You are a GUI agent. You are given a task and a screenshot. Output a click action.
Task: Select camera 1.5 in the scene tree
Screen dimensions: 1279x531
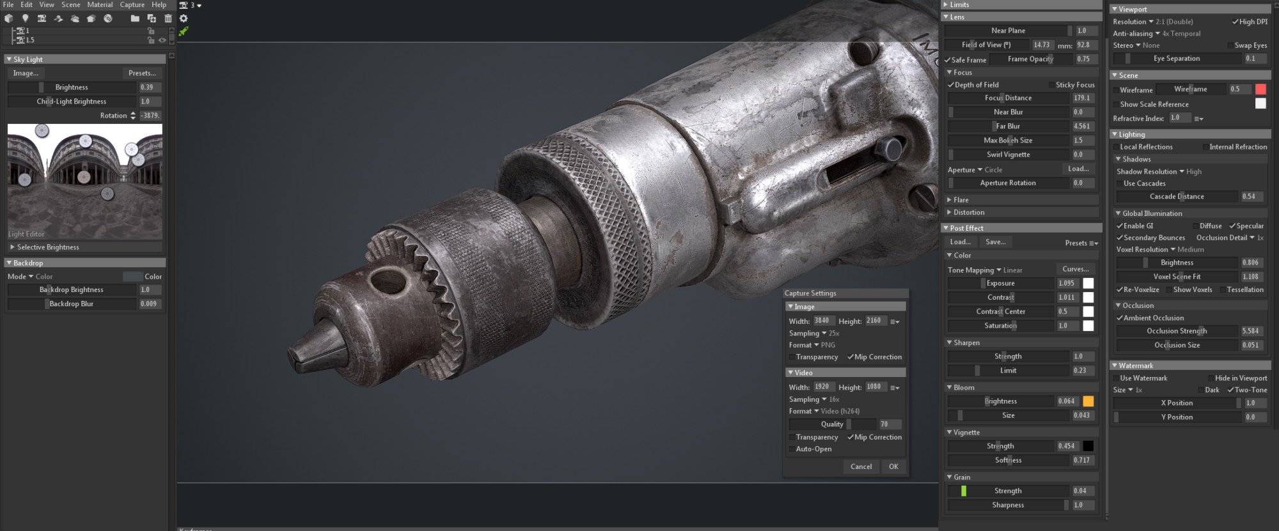(x=26, y=40)
